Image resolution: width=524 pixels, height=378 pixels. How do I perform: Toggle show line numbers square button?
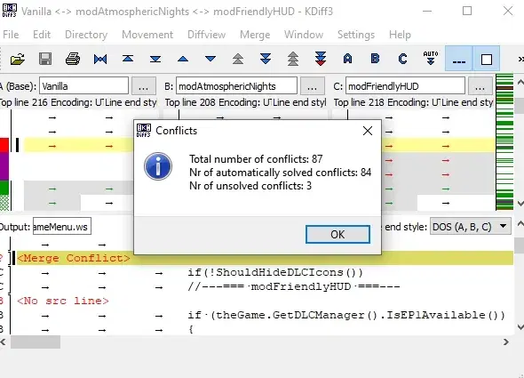[486, 60]
